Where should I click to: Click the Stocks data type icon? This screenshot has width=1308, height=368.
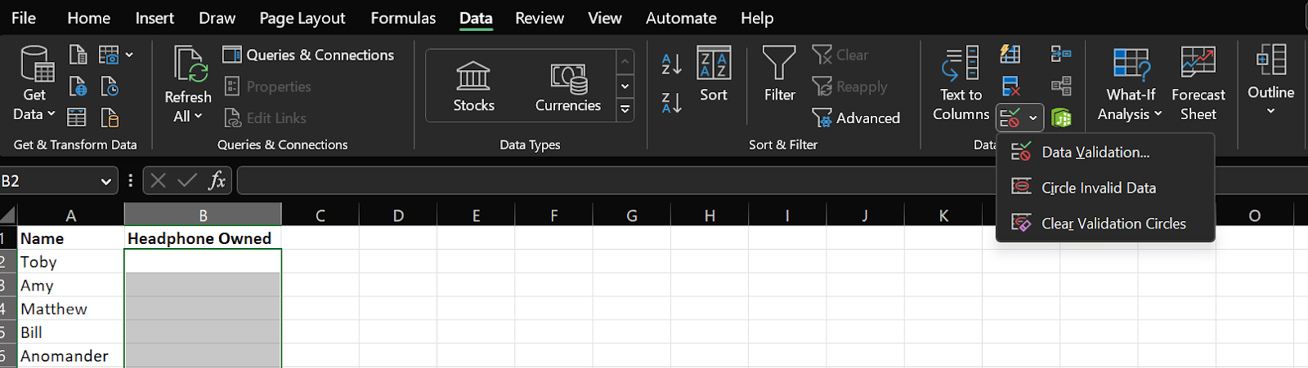pyautogui.click(x=473, y=76)
